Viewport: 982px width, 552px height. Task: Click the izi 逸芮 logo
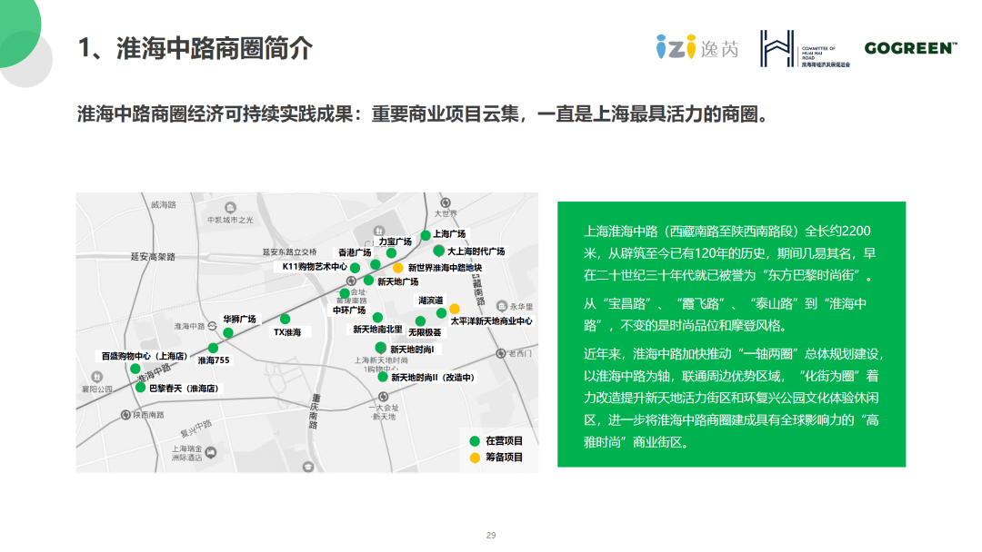697,47
